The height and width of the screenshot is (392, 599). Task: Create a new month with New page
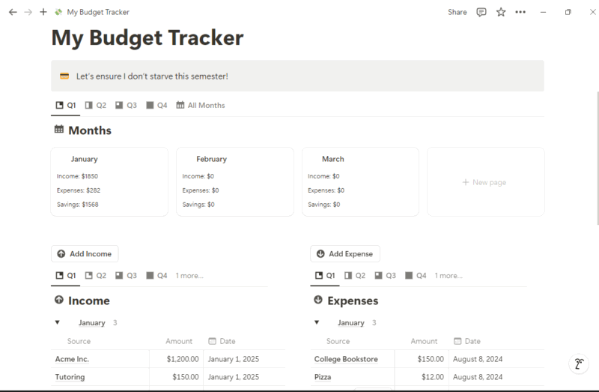click(x=485, y=182)
